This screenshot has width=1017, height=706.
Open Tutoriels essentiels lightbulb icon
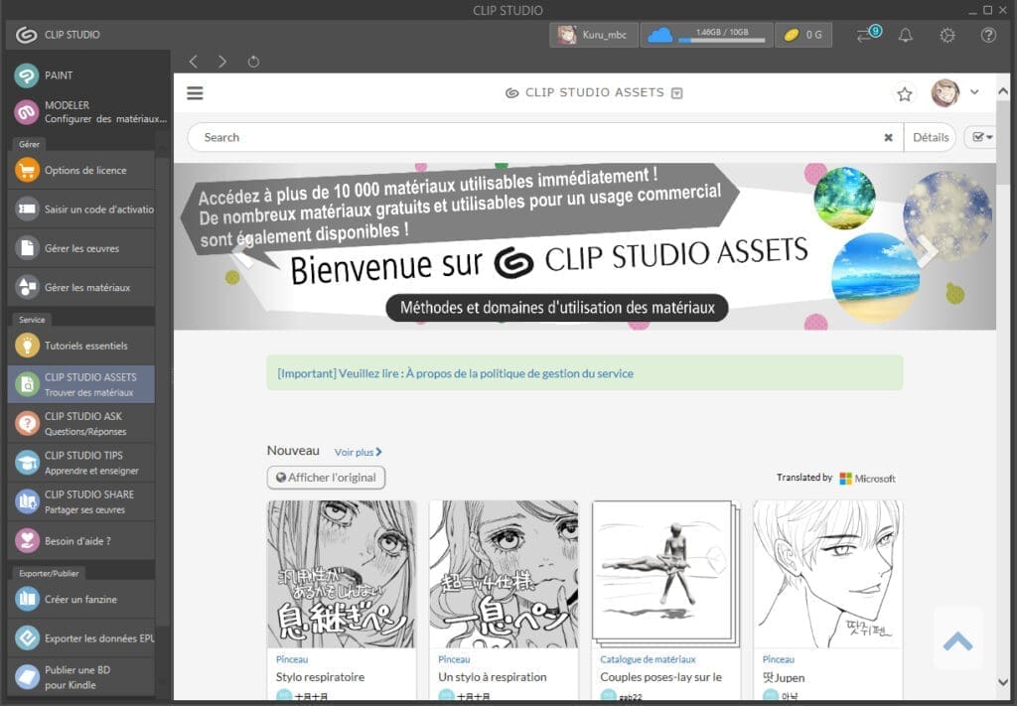click(27, 346)
